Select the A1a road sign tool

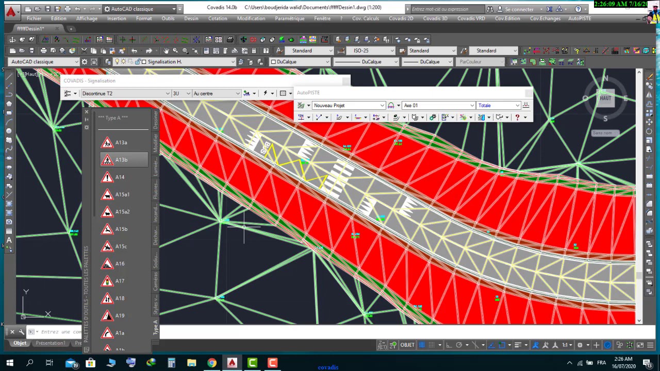tap(124, 333)
